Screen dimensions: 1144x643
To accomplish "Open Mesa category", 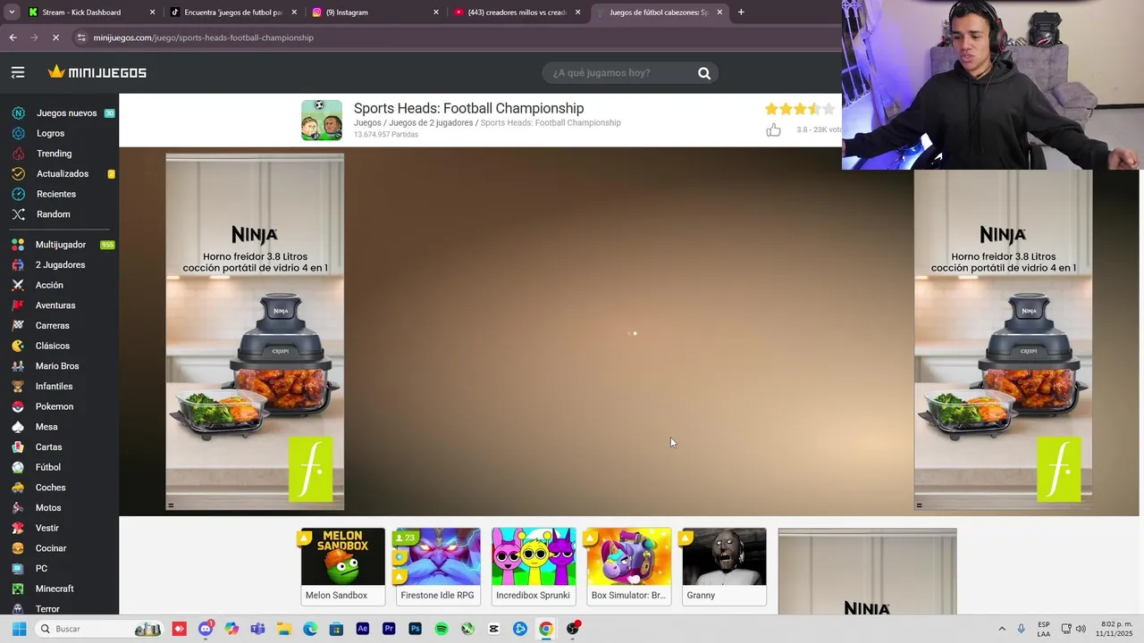I will click(x=46, y=427).
